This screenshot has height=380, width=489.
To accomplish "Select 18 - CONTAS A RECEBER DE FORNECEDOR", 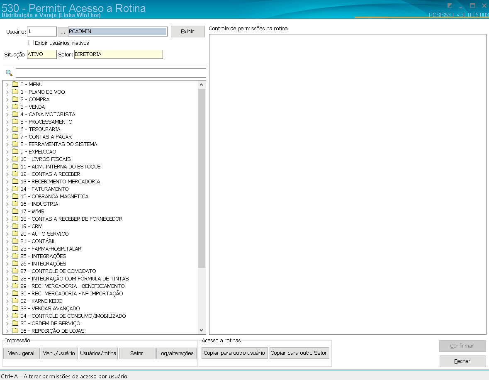I will pos(71,219).
